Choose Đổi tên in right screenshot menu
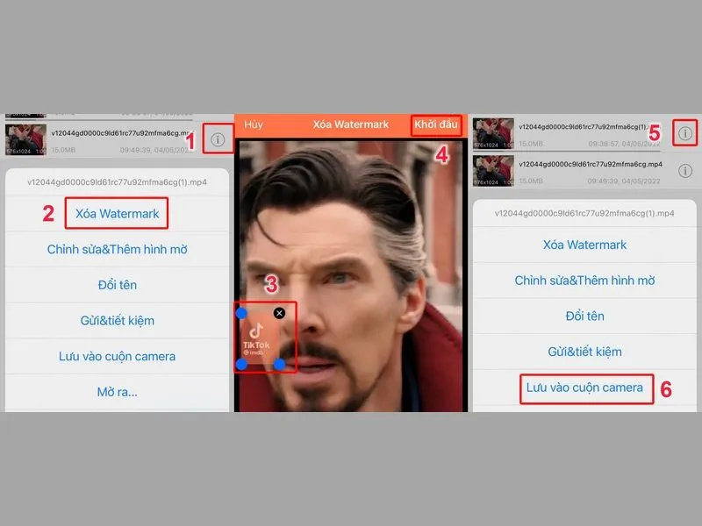The image size is (702, 526). tap(584, 316)
